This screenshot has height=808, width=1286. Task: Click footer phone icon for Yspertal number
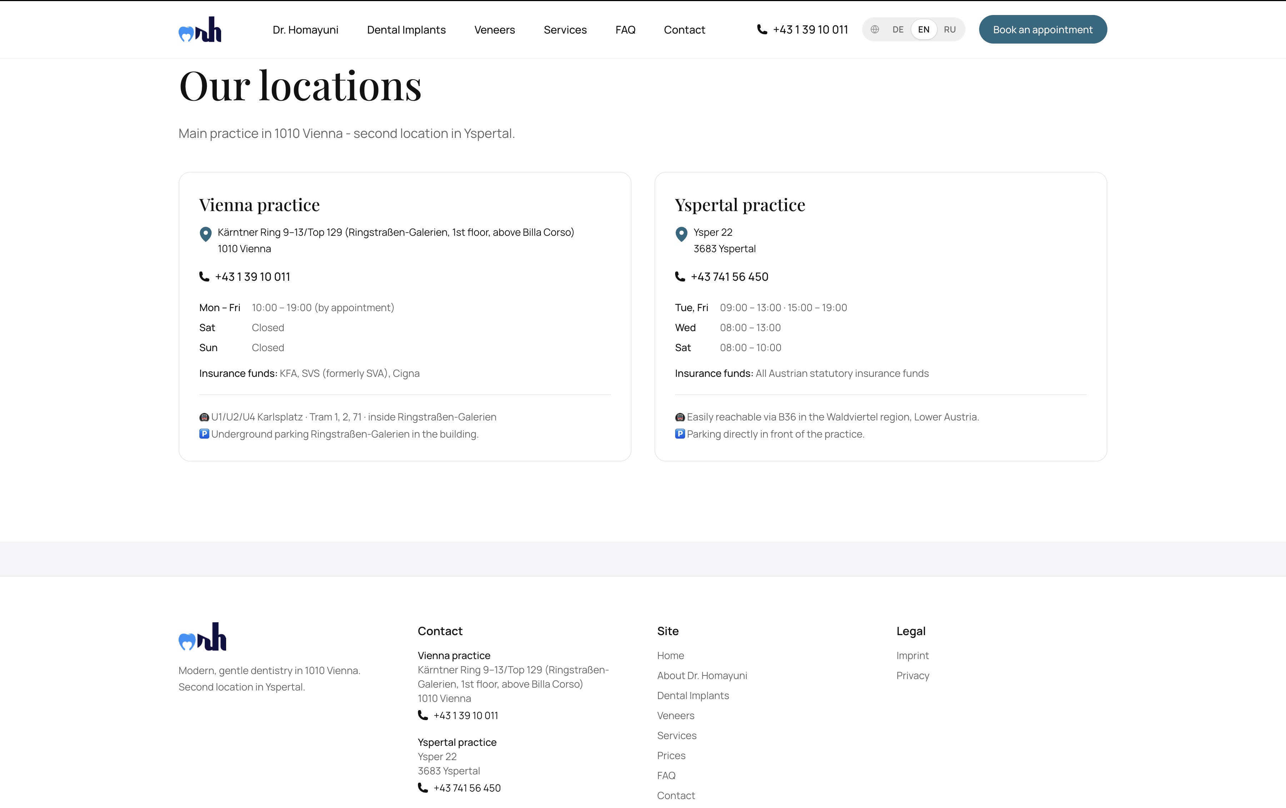click(423, 788)
